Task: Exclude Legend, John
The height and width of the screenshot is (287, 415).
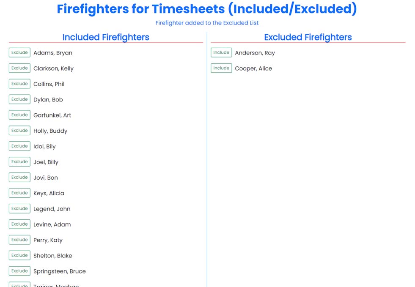Action: tap(19, 208)
